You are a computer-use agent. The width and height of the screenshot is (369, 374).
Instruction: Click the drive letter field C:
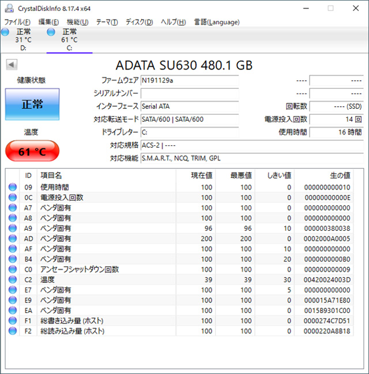click(x=190, y=132)
